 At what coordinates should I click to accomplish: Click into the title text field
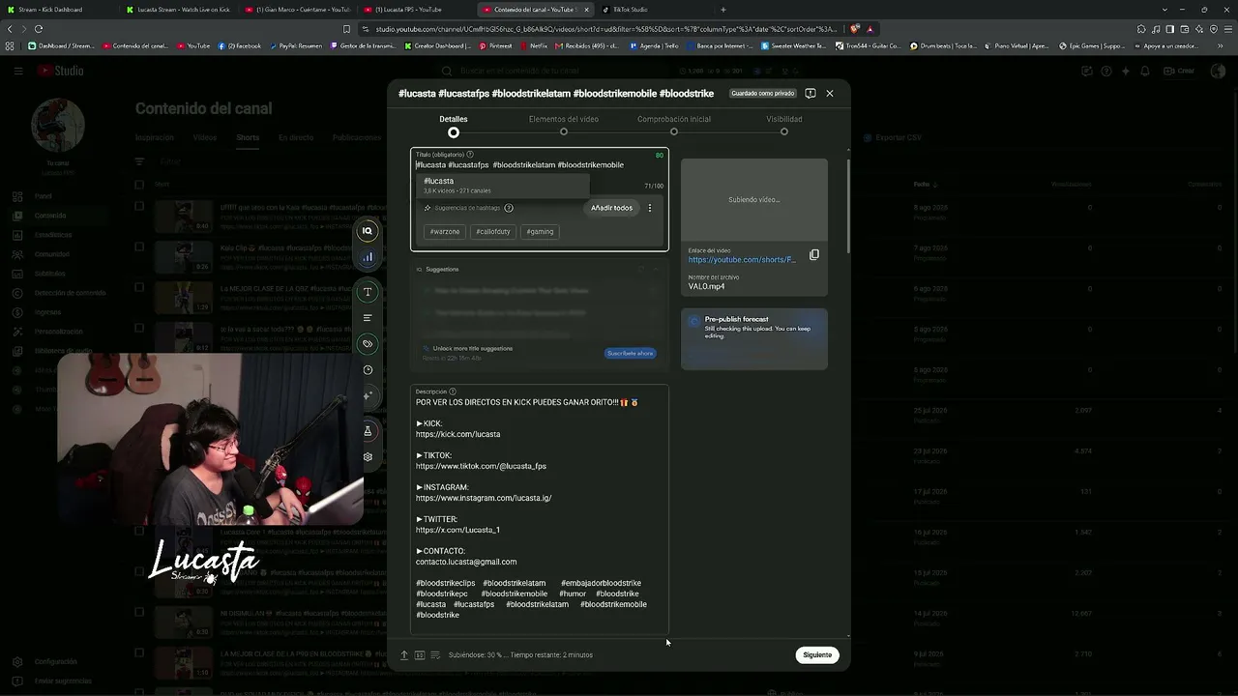click(540, 165)
